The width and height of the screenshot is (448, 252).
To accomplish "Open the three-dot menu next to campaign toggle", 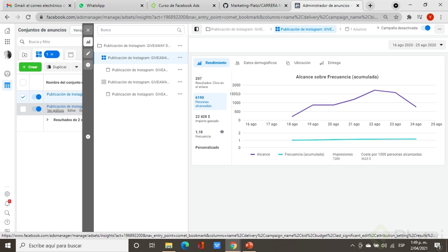I will click(x=439, y=29).
